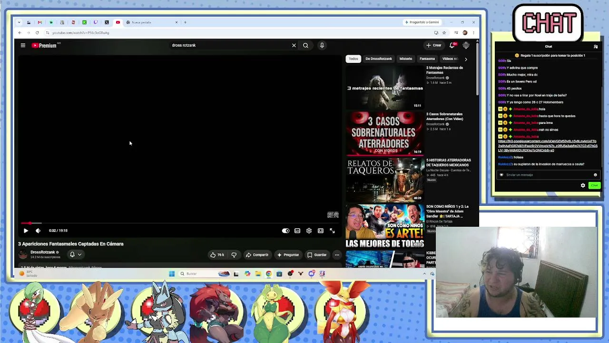Open the 3 Metrajes Recientes de Fantasmas thumbnail

point(385,87)
